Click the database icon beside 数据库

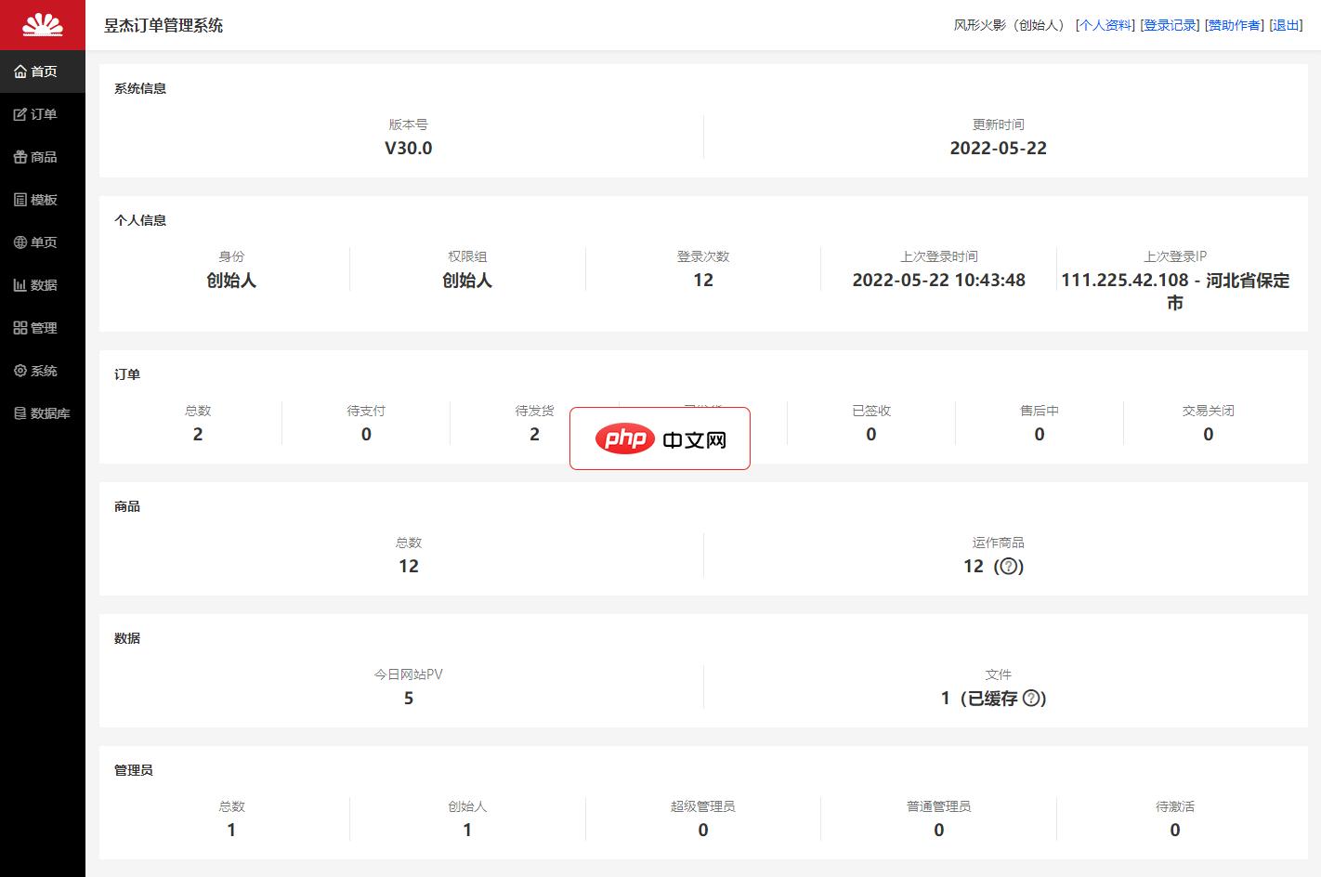click(20, 413)
